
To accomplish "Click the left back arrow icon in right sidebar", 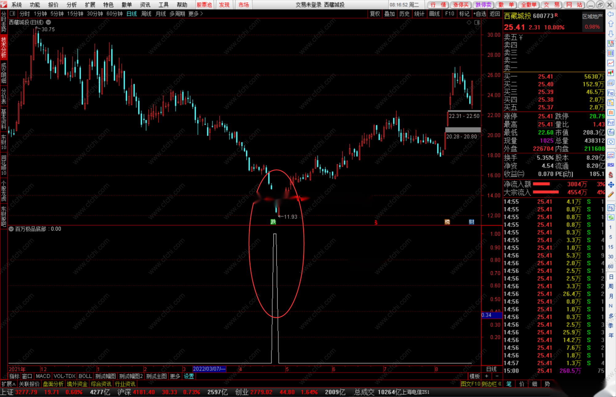I will click(611, 14).
